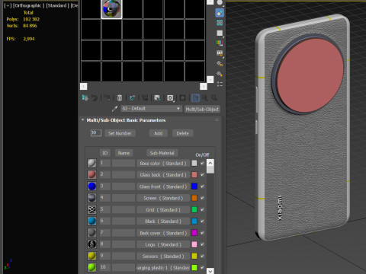
Task: Click sample slots scroll-left arrow
Action: [84, 86]
